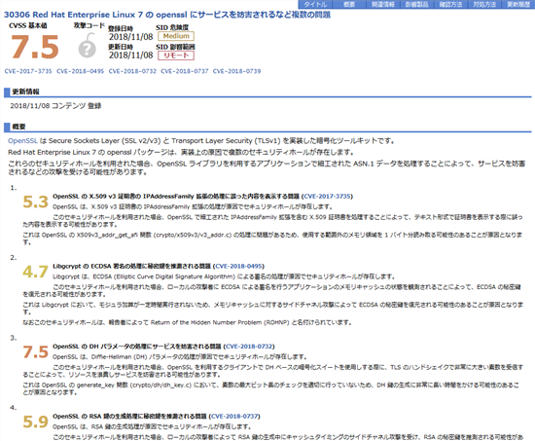Open CVE-2018-0739 link in the top row

click(x=236, y=71)
